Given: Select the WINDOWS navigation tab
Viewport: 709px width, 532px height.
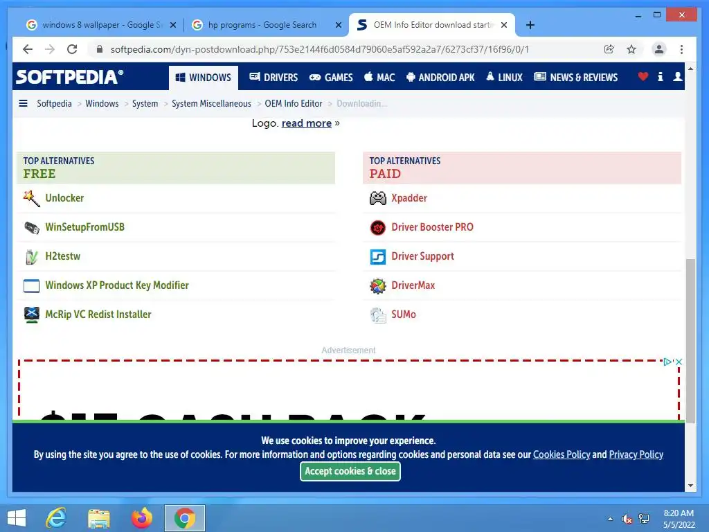Looking at the screenshot, I should pos(203,78).
